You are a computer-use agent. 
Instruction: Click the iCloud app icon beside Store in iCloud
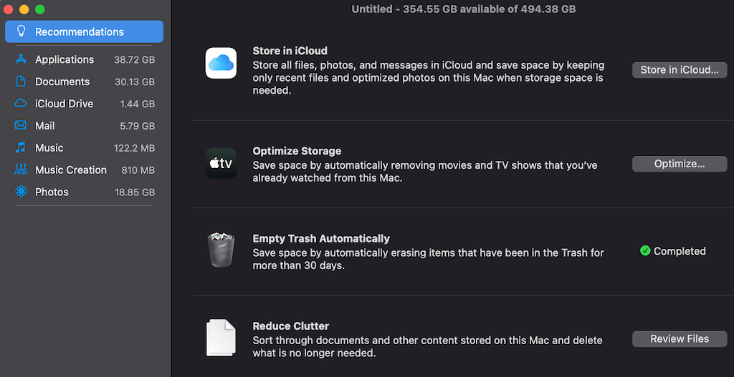point(221,63)
